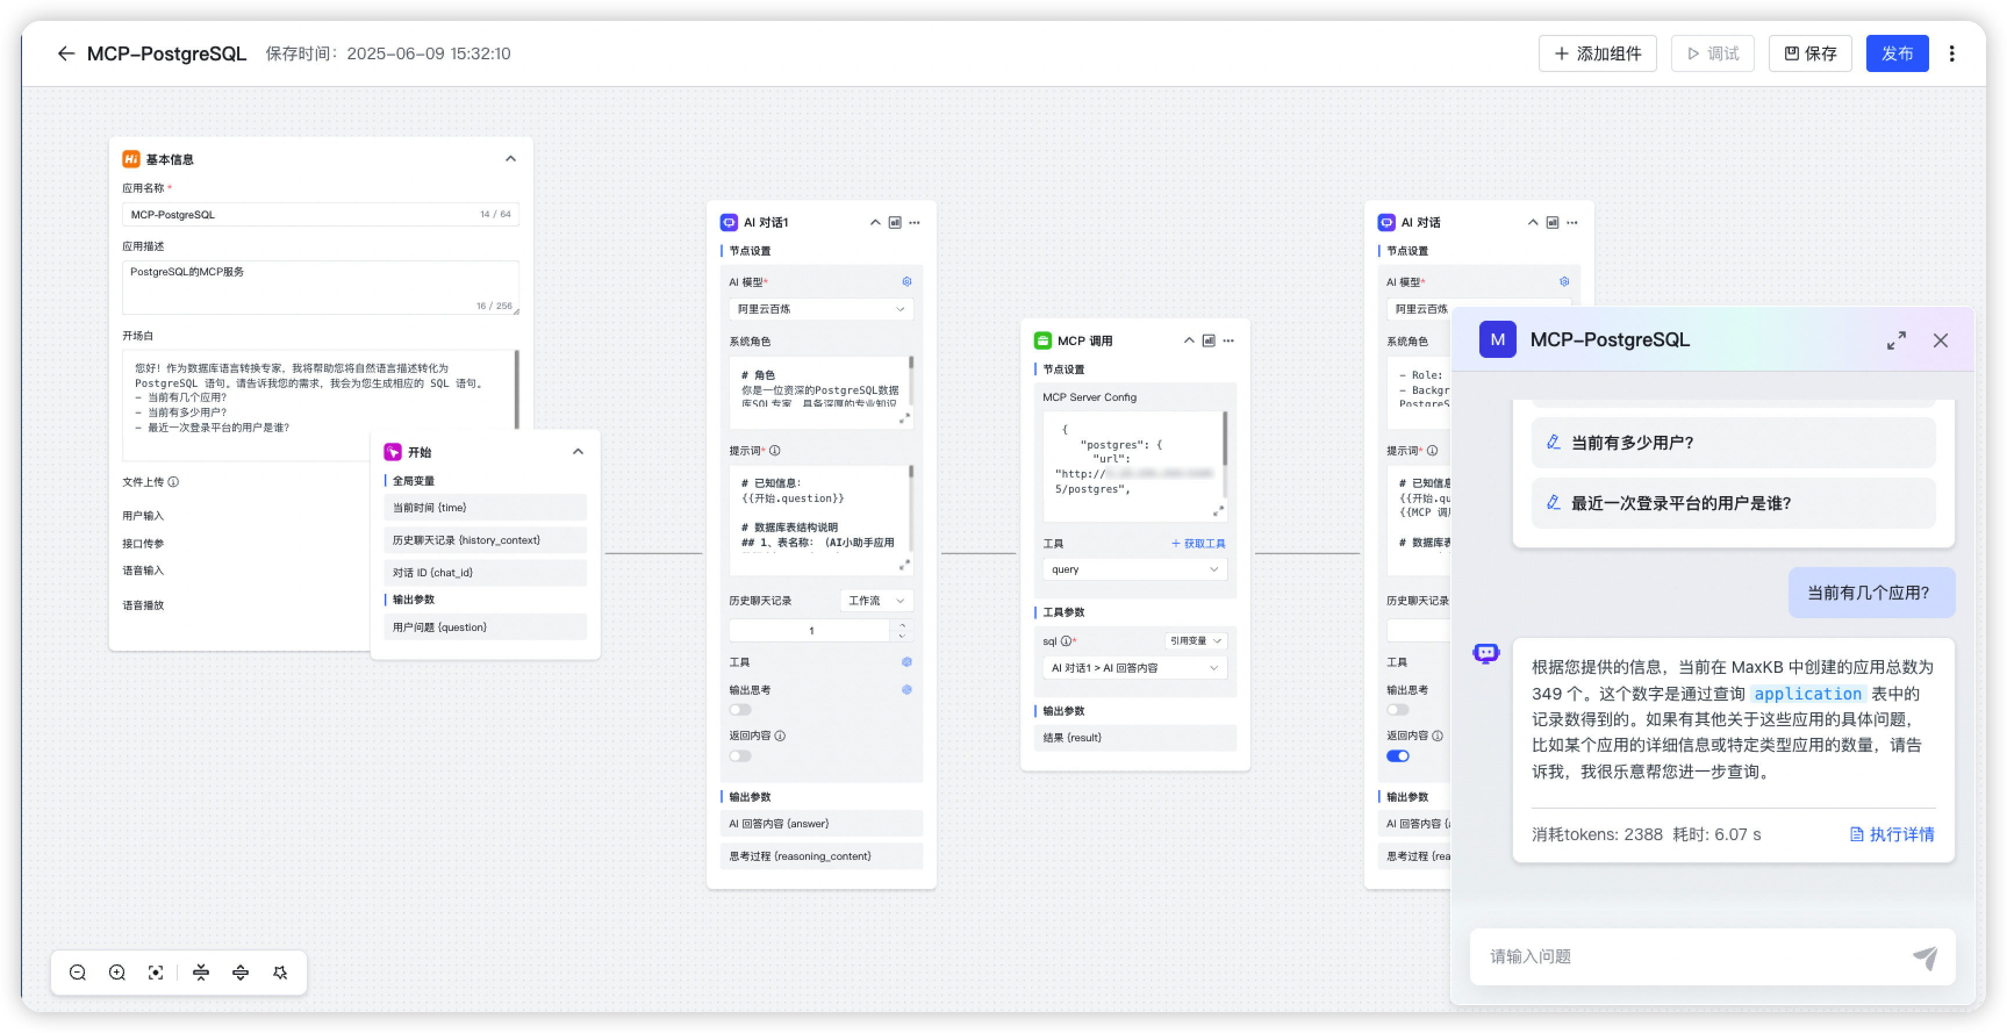This screenshot has width=2007, height=1033.
Task: Open vertical three-dot menu in top bar
Action: tap(1952, 54)
